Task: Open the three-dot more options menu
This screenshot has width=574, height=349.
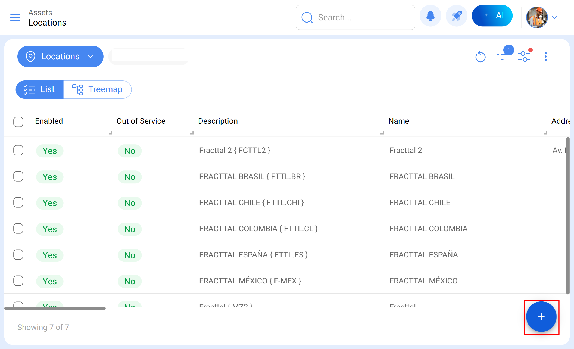Action: [x=545, y=57]
